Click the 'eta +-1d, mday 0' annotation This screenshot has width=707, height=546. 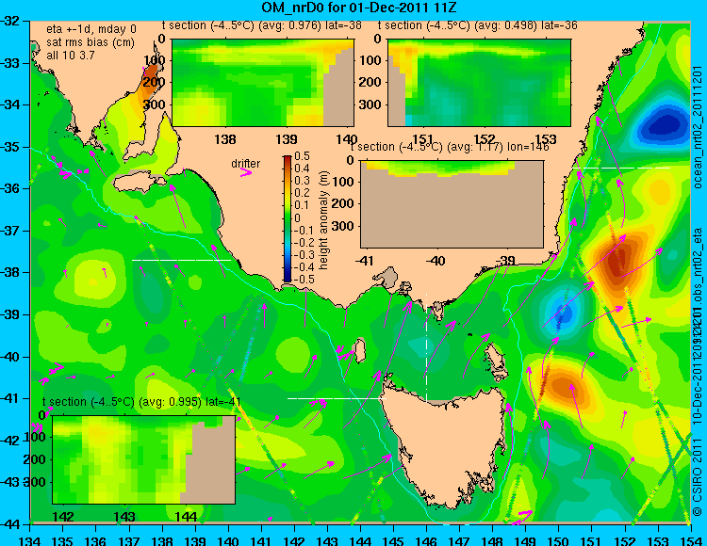(90, 29)
